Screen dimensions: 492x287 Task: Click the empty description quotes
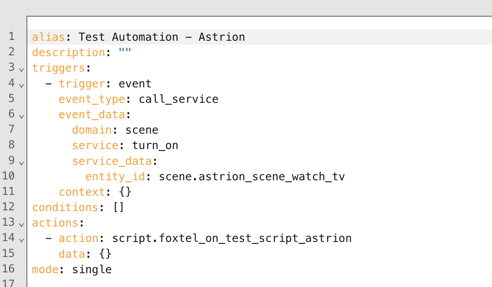(x=125, y=53)
